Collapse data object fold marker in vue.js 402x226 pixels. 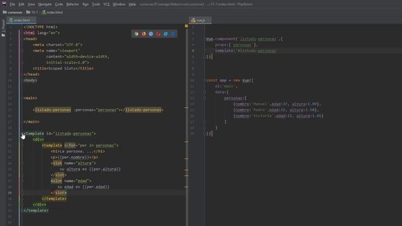click(205, 92)
